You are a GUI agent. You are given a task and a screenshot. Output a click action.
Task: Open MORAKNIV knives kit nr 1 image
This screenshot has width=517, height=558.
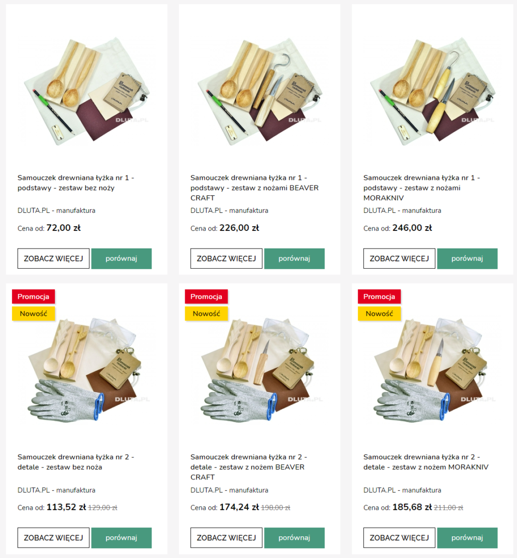click(x=432, y=91)
